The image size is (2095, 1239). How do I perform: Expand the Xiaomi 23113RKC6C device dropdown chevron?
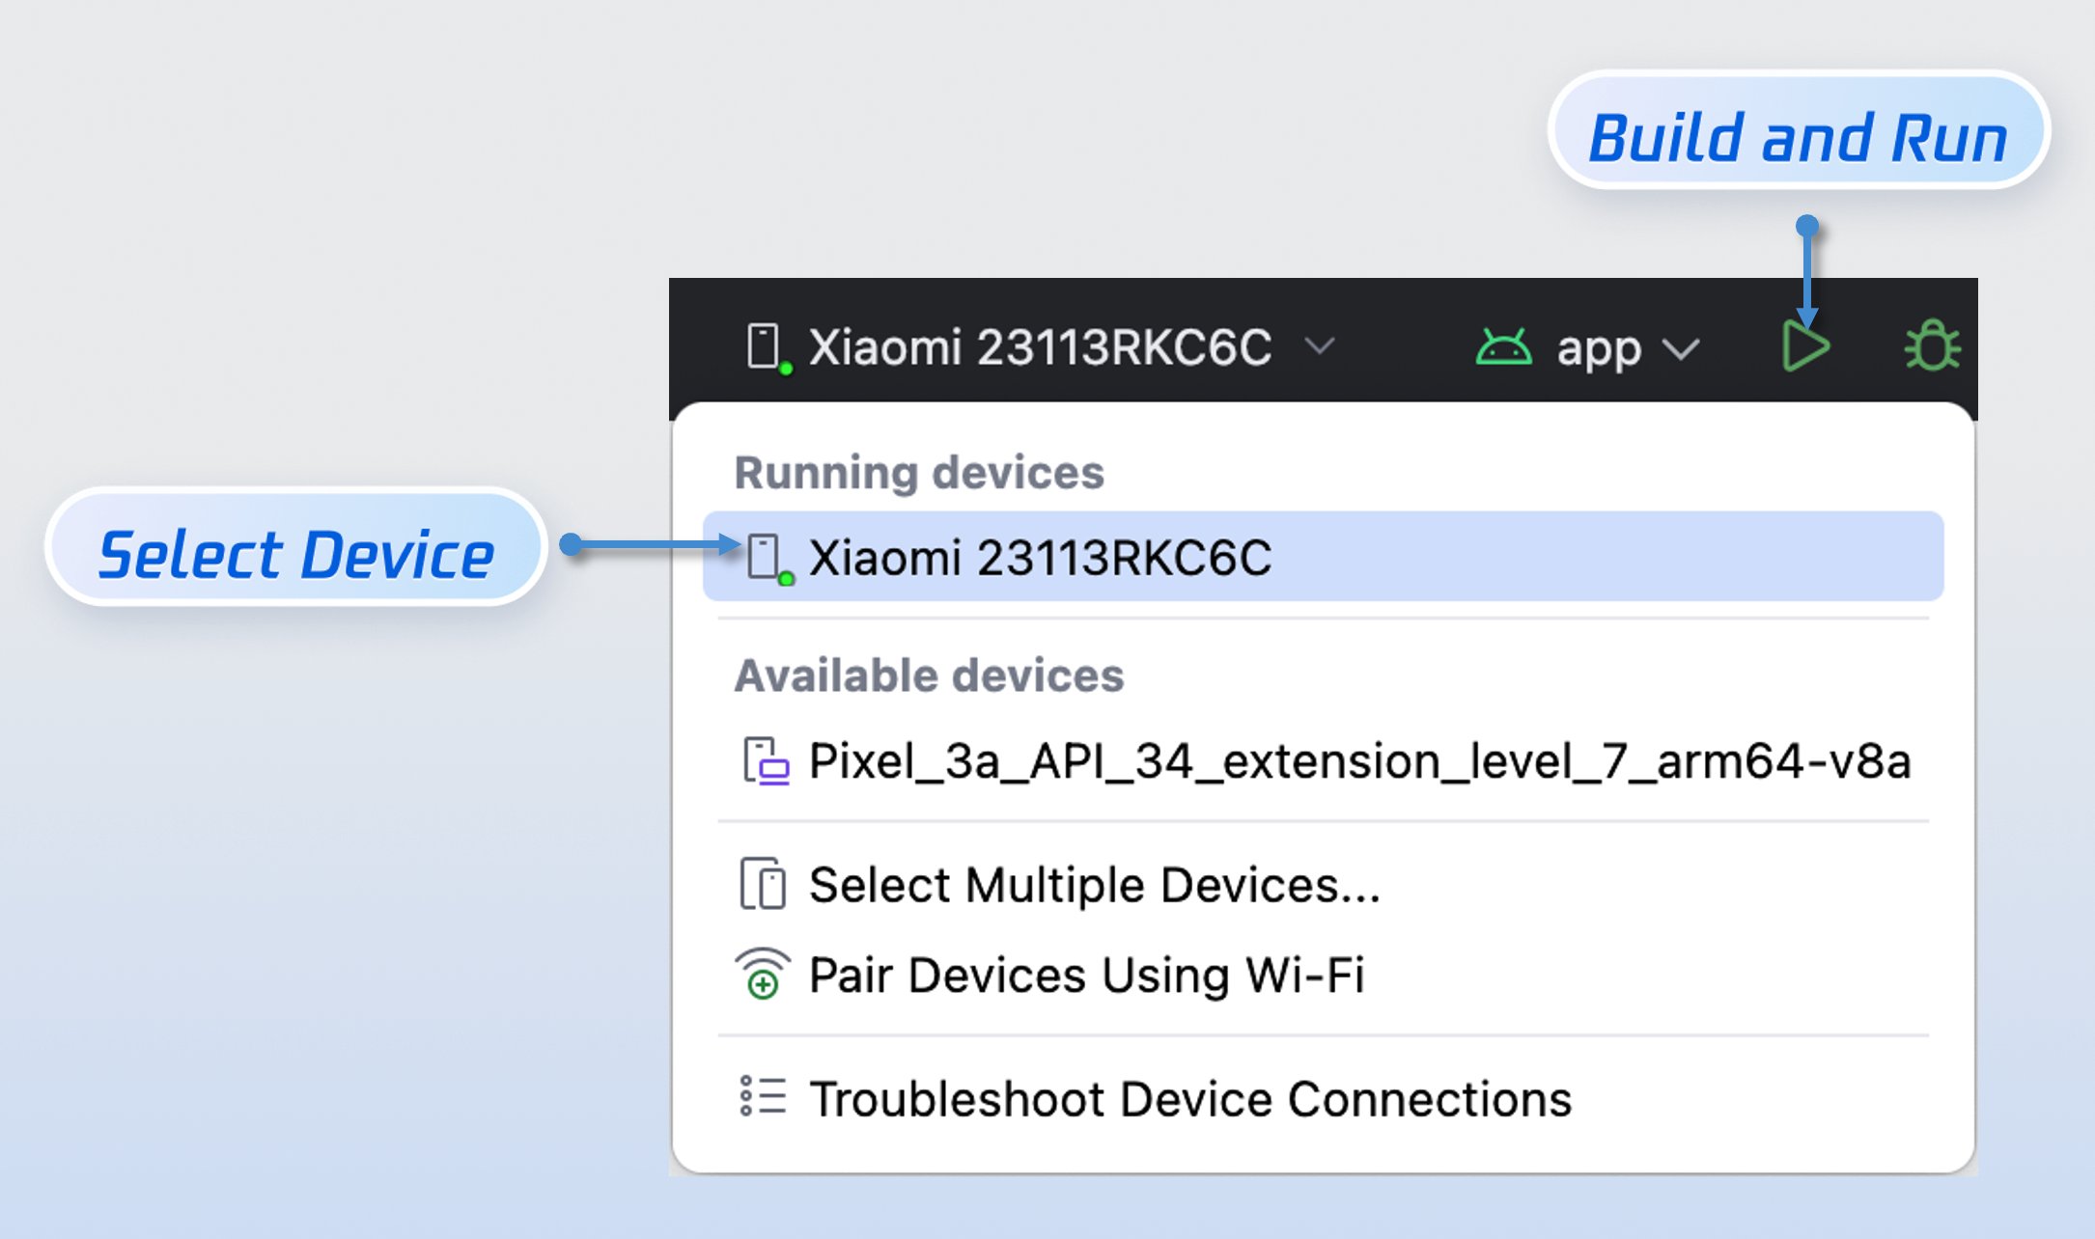(x=1320, y=346)
